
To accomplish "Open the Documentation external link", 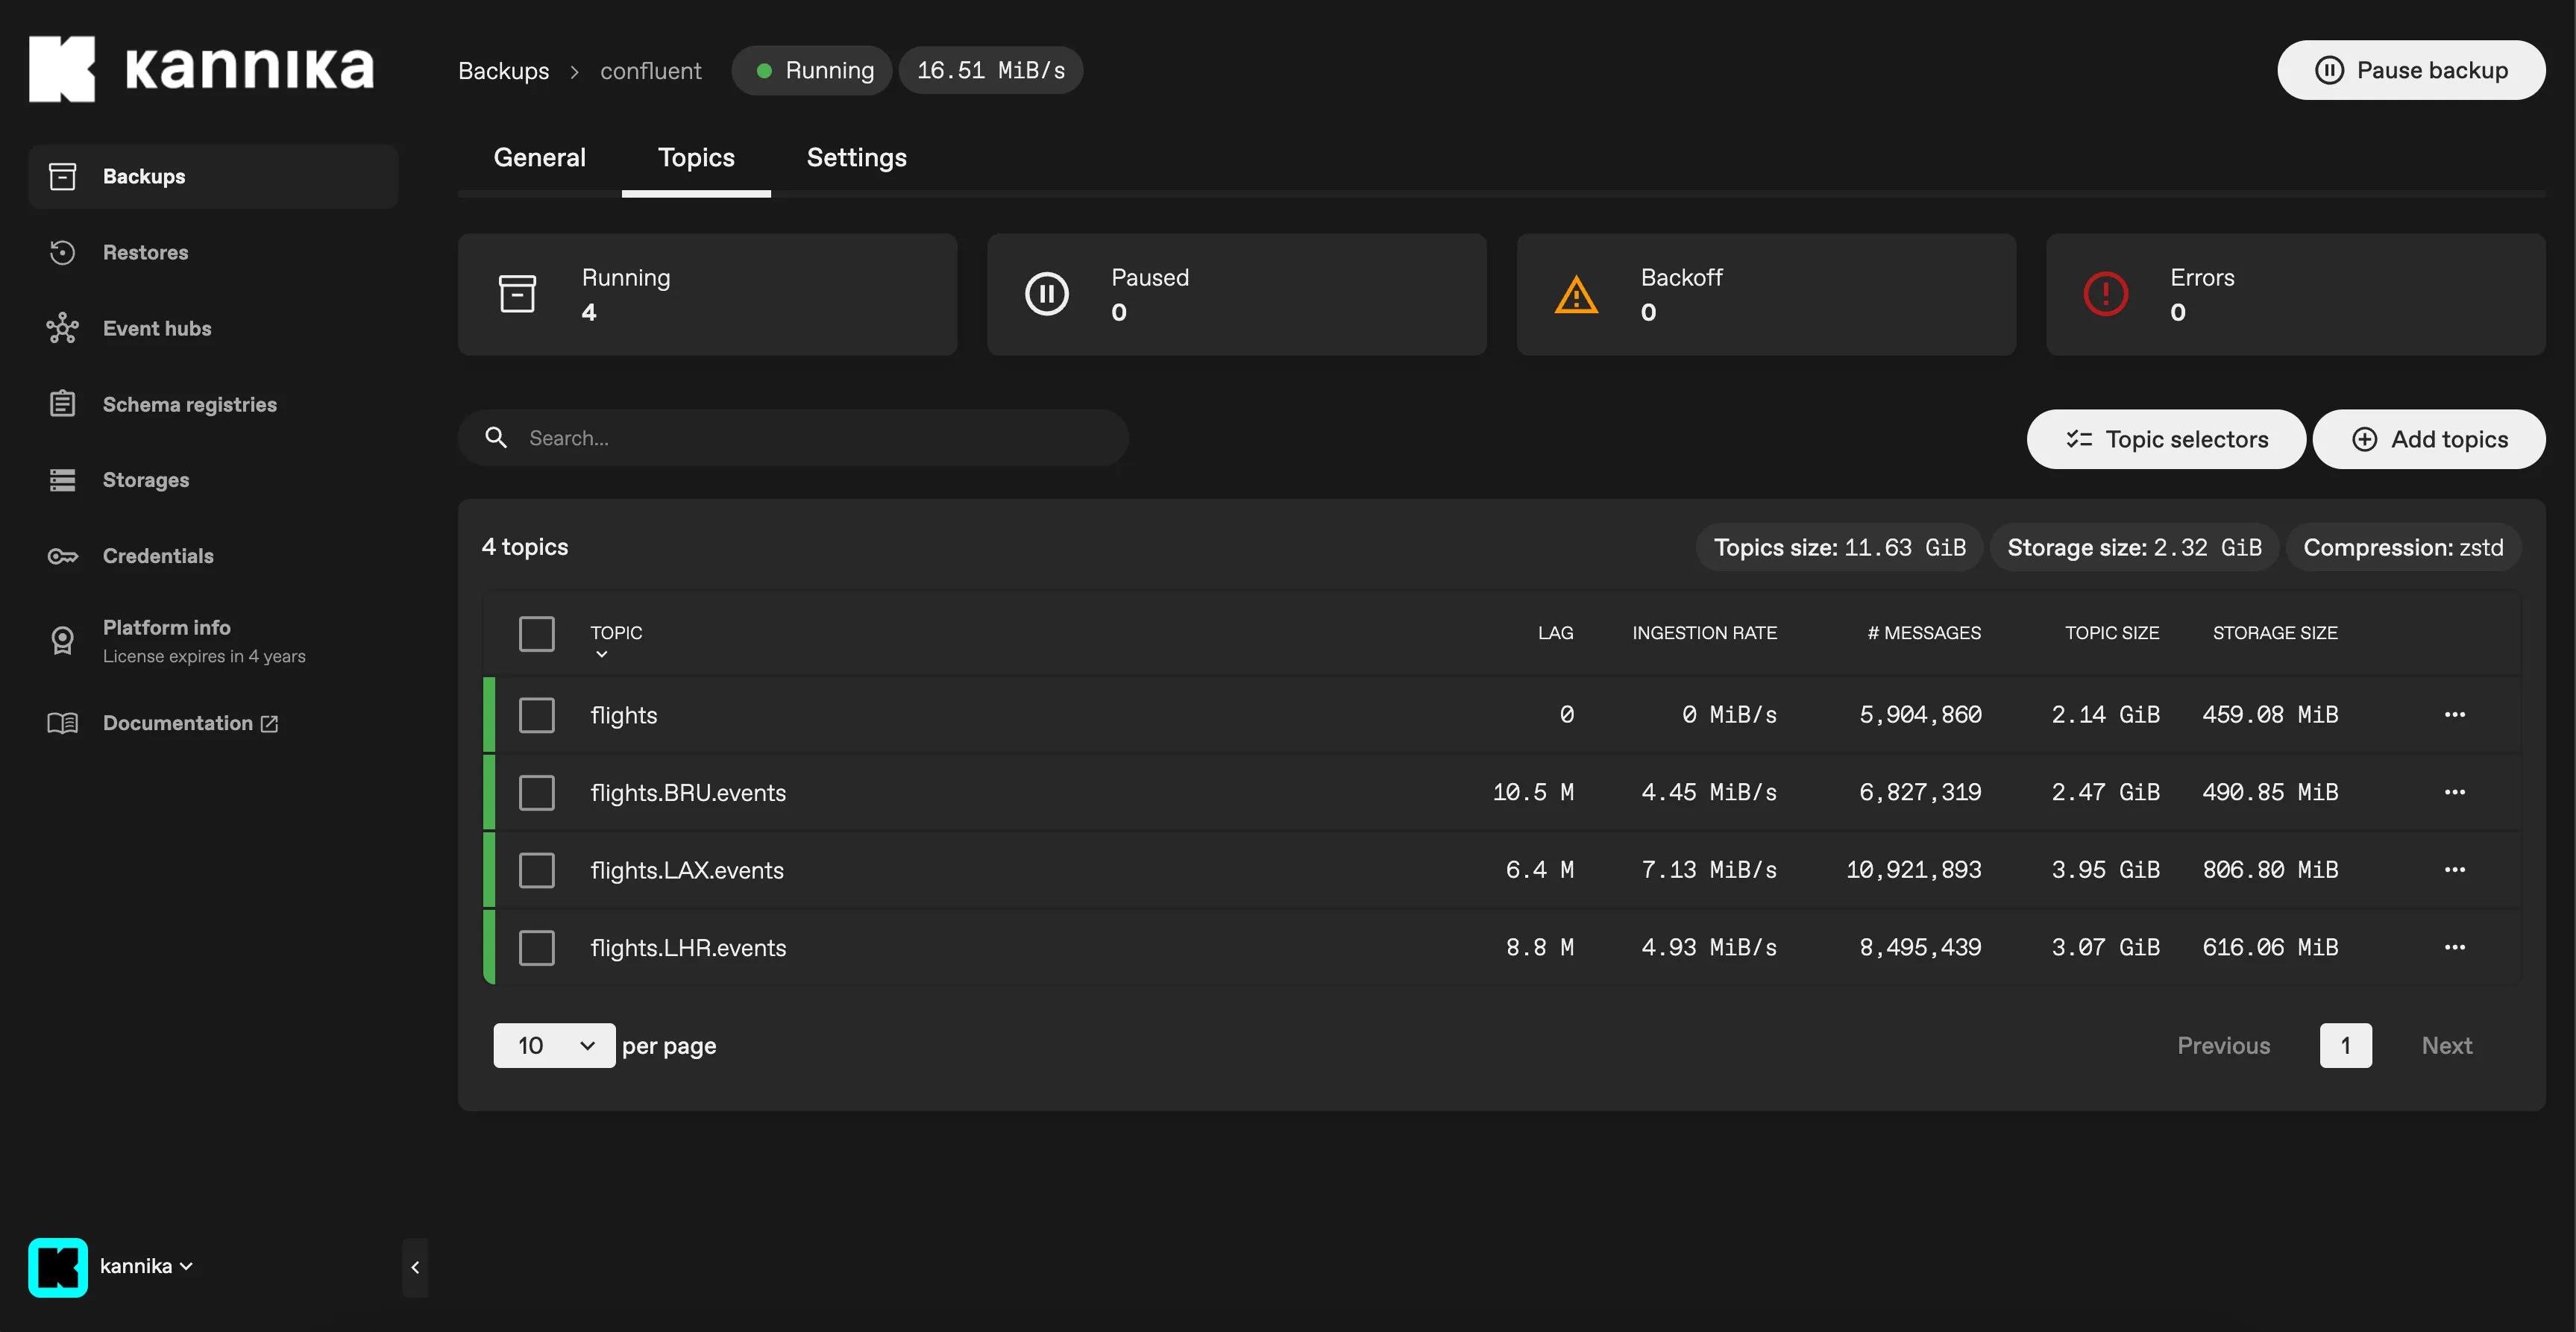I will tap(177, 723).
